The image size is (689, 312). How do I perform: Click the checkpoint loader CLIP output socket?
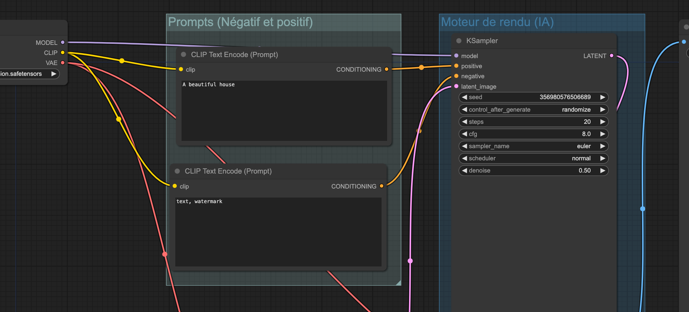tap(63, 53)
